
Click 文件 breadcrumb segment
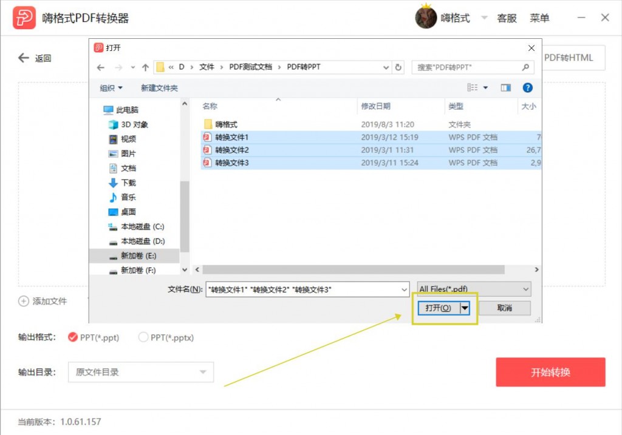click(x=207, y=67)
